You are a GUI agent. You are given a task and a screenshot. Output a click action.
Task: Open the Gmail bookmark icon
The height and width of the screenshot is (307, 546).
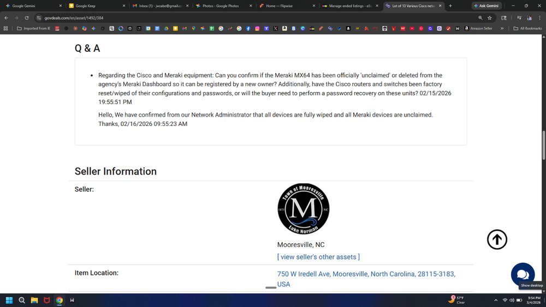coord(185,28)
